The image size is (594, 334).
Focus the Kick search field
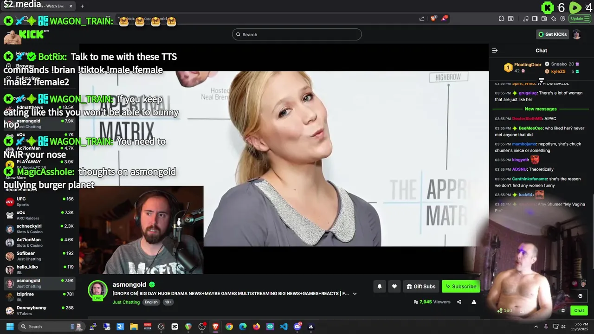[x=297, y=34]
